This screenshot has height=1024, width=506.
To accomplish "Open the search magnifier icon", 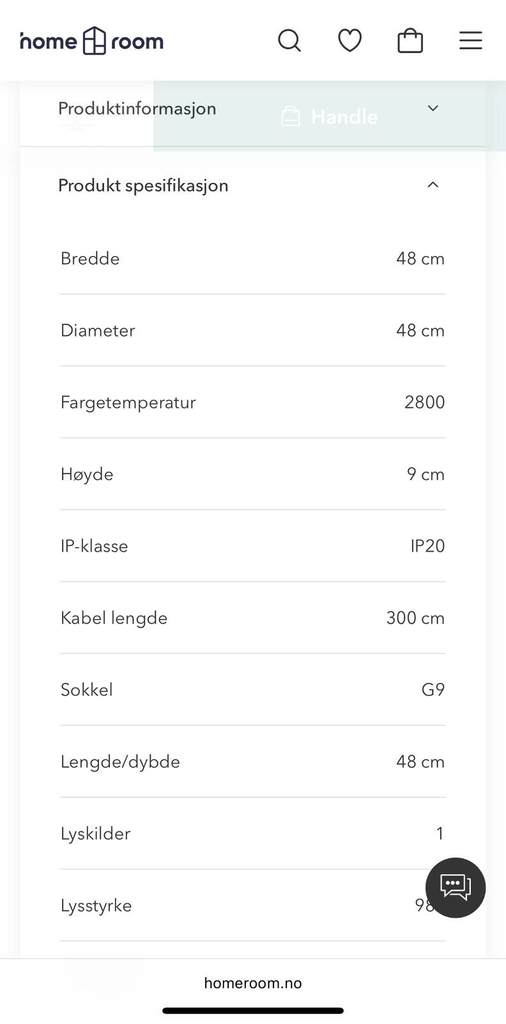I will (289, 41).
